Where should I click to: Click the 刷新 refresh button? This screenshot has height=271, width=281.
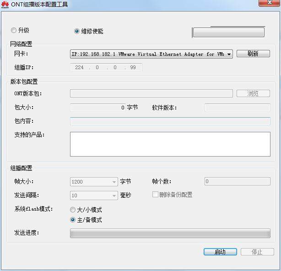tap(253, 54)
